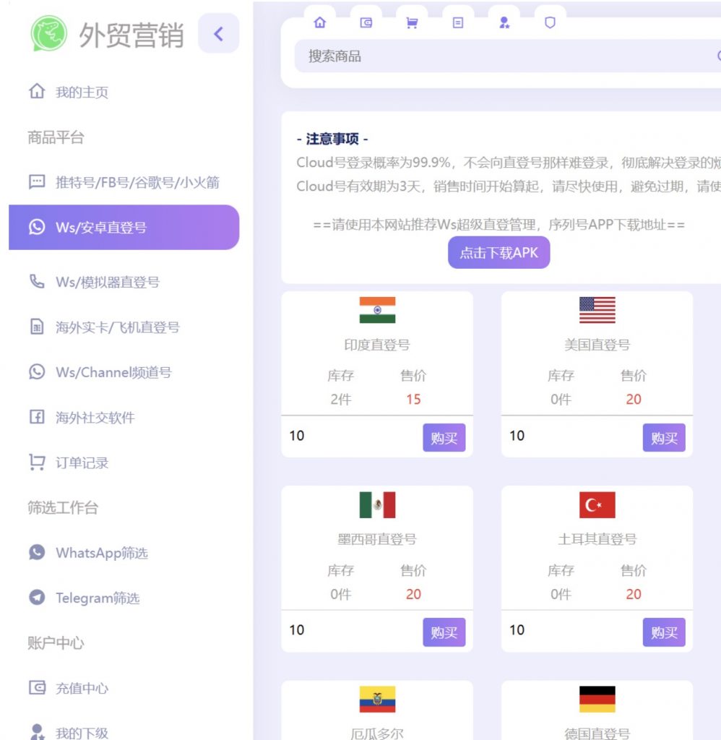Click the chat bubble icon beside 推特号/FB号
Image resolution: width=721 pixels, height=740 pixels.
(37, 181)
